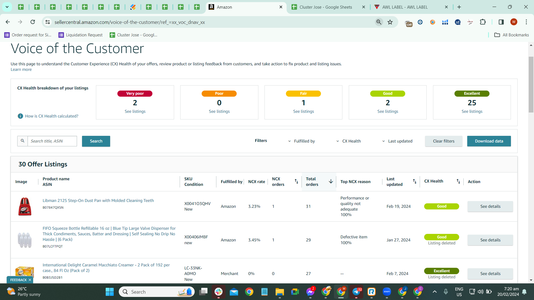The image size is (534, 300).
Task: Close the AWL LABEL tab
Action: coord(446,7)
